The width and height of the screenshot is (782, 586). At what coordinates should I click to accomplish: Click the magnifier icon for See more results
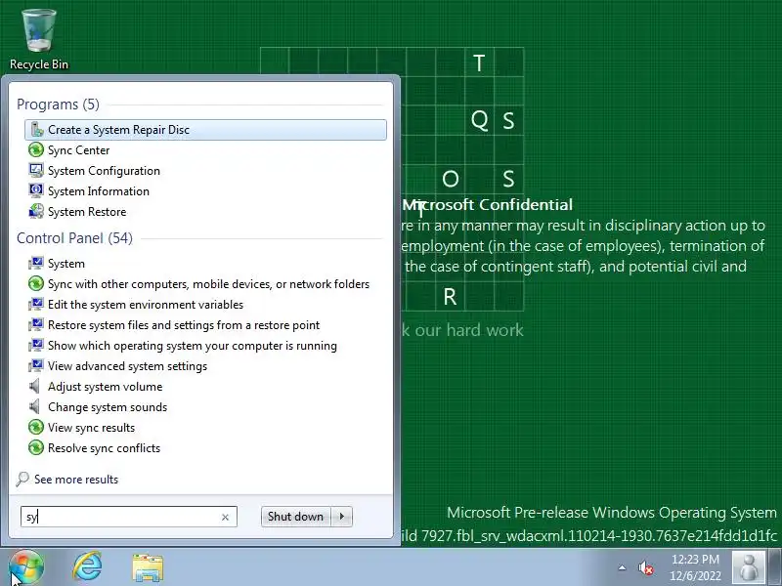(22, 479)
